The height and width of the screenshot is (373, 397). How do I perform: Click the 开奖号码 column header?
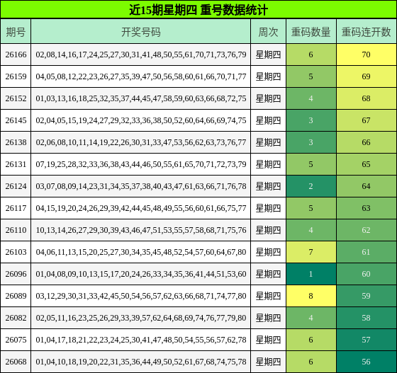coord(141,32)
